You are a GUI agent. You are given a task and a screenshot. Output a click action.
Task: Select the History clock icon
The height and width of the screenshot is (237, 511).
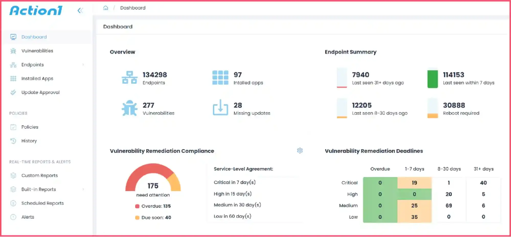tap(13, 141)
